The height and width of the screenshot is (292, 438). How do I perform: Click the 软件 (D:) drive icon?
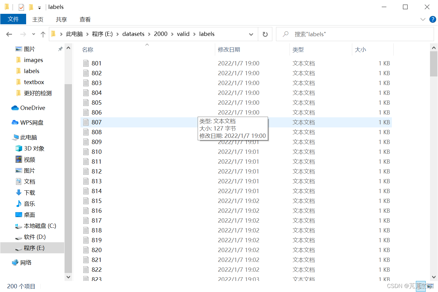click(19, 238)
